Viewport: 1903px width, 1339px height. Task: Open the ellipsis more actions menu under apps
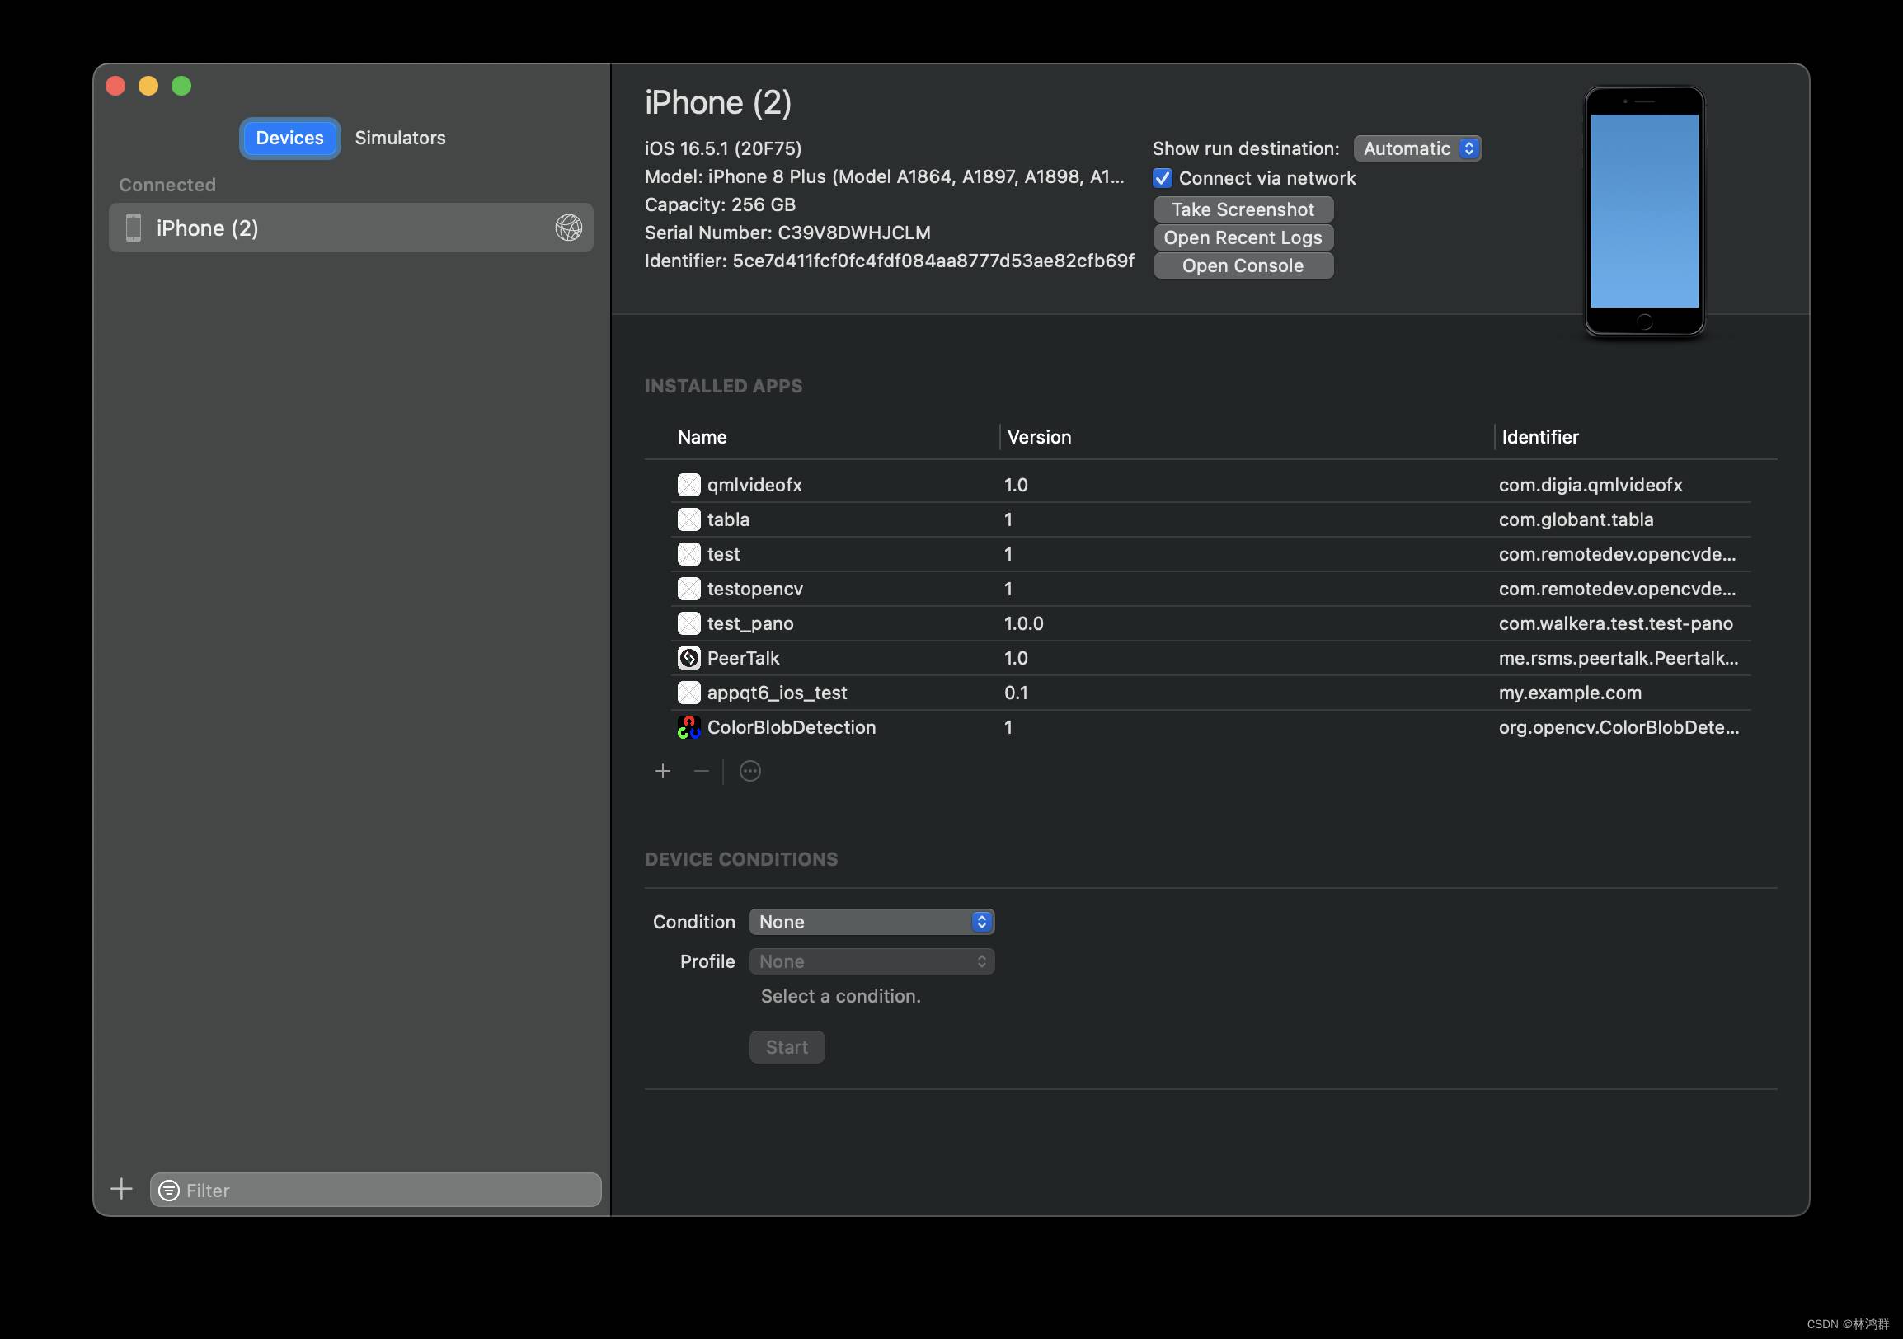[750, 772]
